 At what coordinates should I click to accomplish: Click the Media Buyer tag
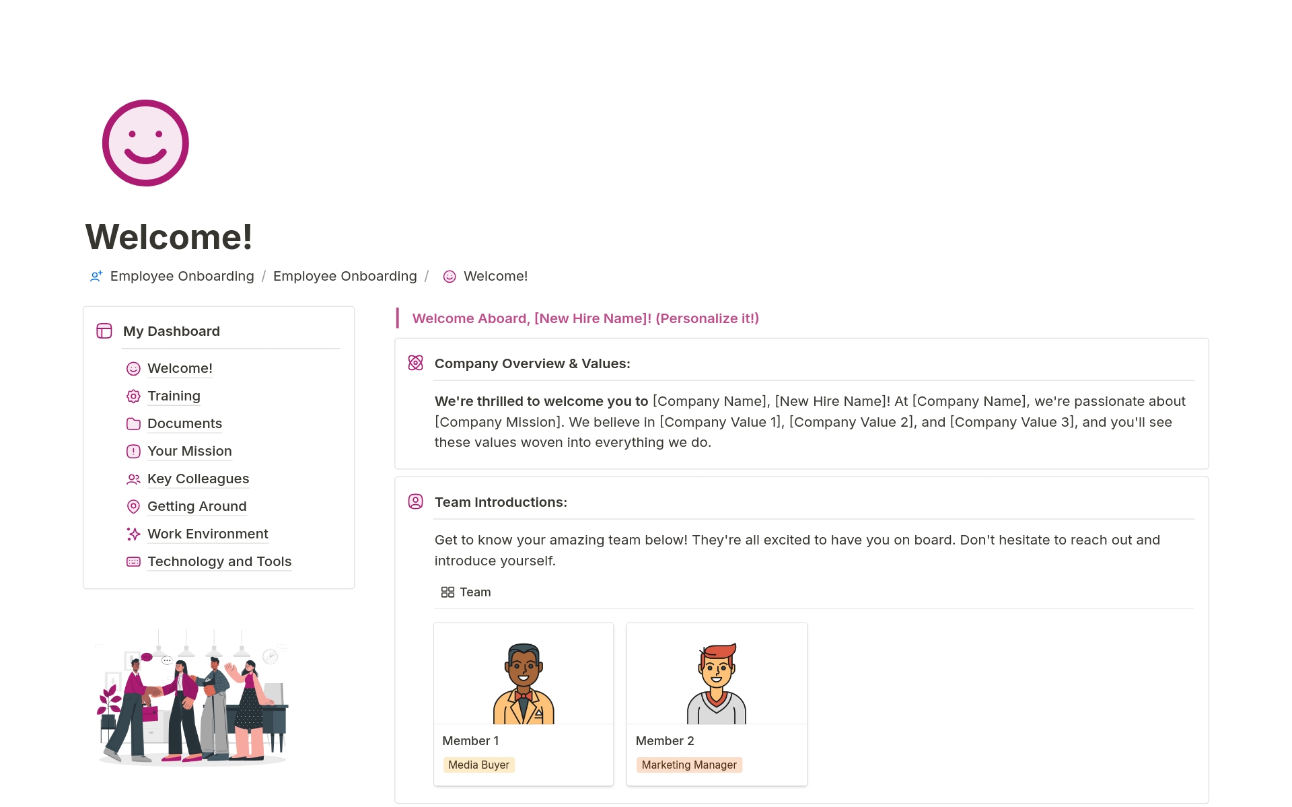pyautogui.click(x=478, y=765)
